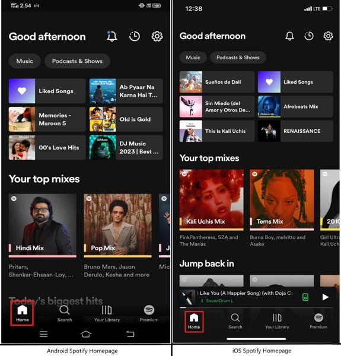Tap 'Your top mixes' heading on iOS
This screenshot has height=356, width=341.
pos(209,158)
